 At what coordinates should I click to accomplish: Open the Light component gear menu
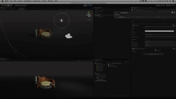[x=175, y=25]
